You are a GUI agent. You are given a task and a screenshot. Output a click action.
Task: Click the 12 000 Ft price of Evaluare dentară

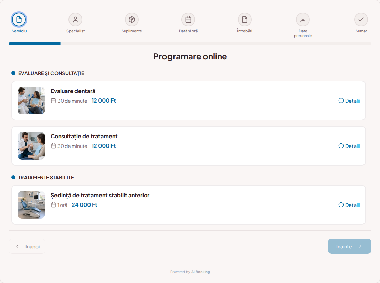pos(104,101)
